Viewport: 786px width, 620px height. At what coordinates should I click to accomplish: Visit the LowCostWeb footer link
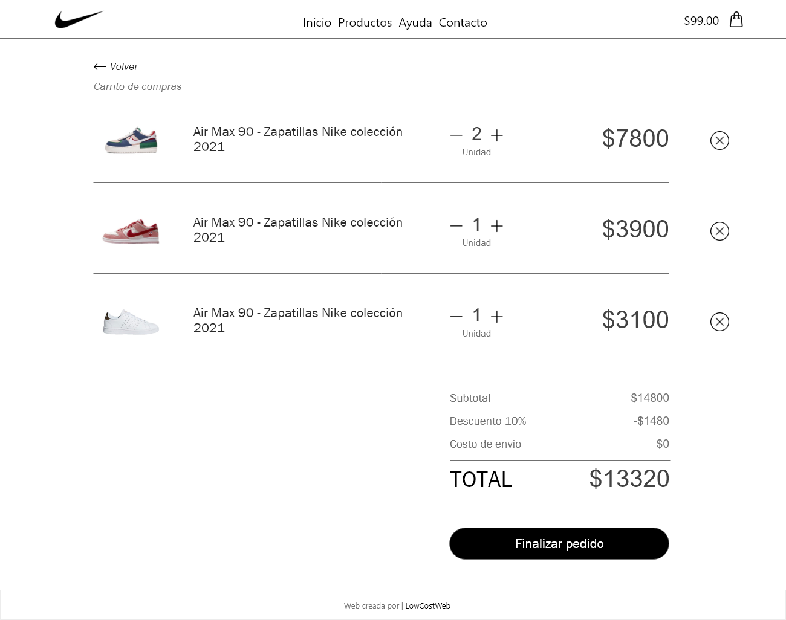click(x=427, y=606)
